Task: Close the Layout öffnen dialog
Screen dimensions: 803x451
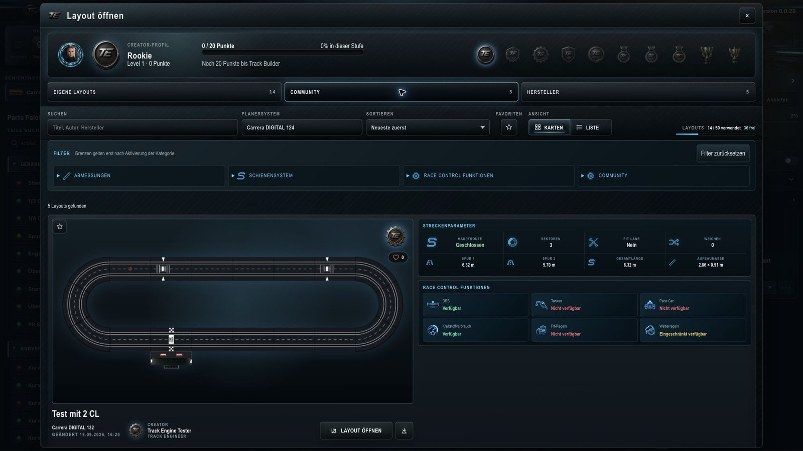Action: (747, 16)
